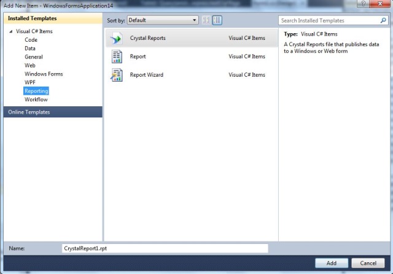393x274 pixels.
Task: Select the Reporting category
Action: (x=36, y=91)
